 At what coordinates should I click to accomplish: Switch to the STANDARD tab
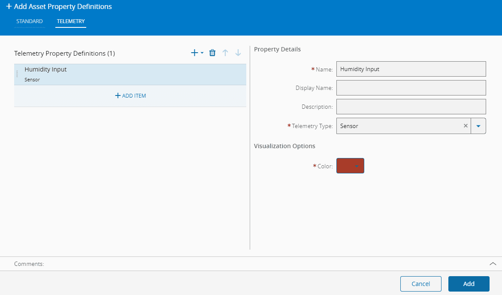click(30, 21)
